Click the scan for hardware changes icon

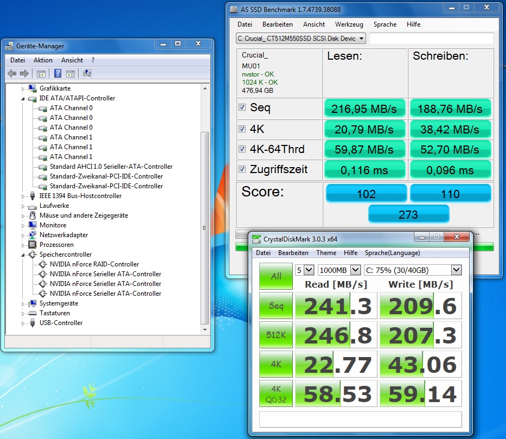click(87, 73)
